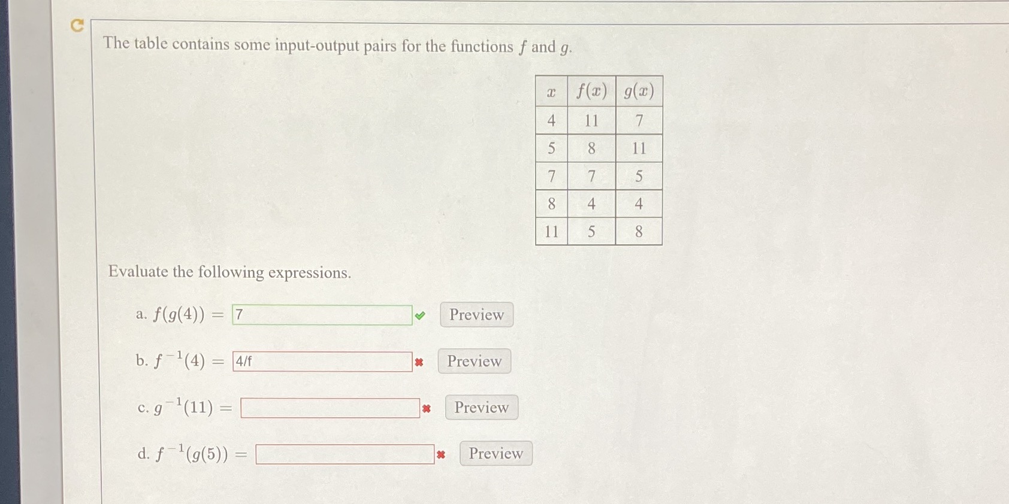Click Preview button for g⁻¹(11)
Screen dimensions: 1009x504
[481, 408]
